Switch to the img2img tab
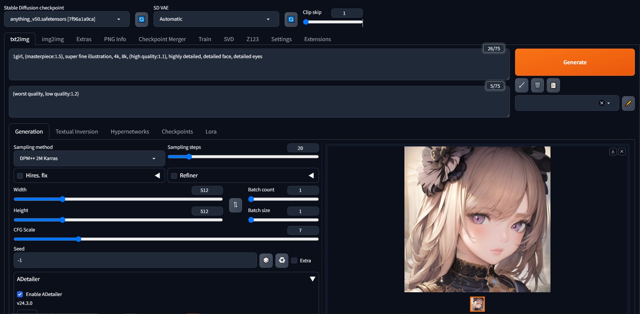Viewport: 640px width, 314px height. [x=53, y=39]
